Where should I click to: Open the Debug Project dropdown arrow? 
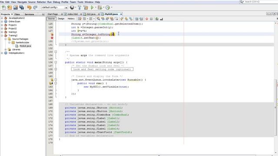tap(103, 7)
